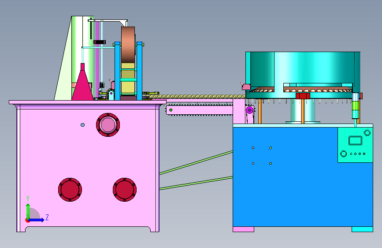Pick the green dot on the conveyor arm
Screen dimensions: 382x248
click(171, 110)
